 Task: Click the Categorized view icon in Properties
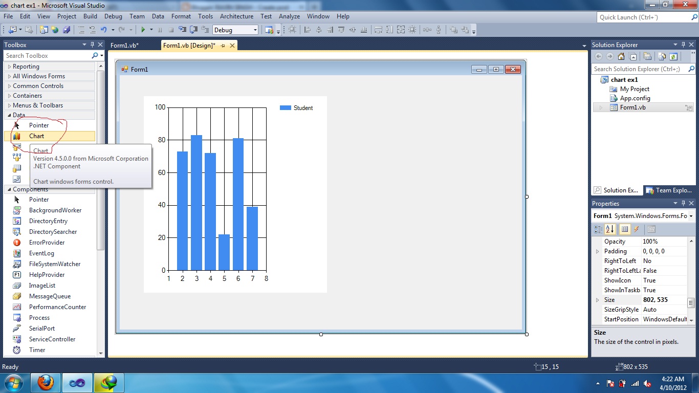[x=598, y=229]
